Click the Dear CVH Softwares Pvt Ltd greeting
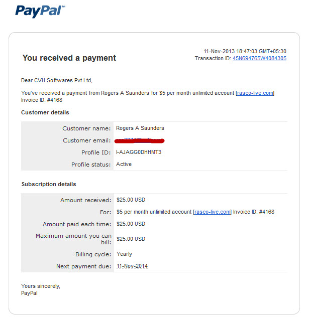This screenshot has height=318, width=309. (x=57, y=81)
